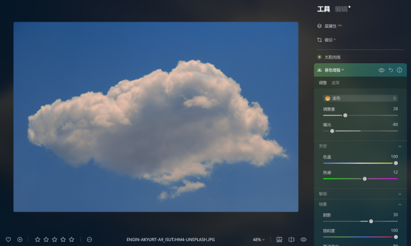Open the 层属性 layer properties tool
Viewport: 411px width, 246px height.
pos(329,26)
